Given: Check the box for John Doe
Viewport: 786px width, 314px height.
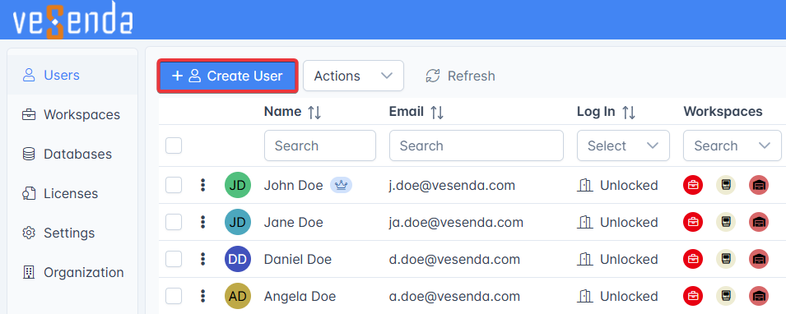Looking at the screenshot, I should (x=174, y=185).
